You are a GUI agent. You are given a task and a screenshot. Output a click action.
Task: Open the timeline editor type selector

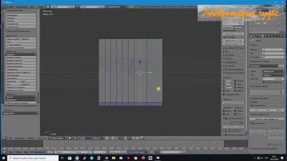[5, 152]
